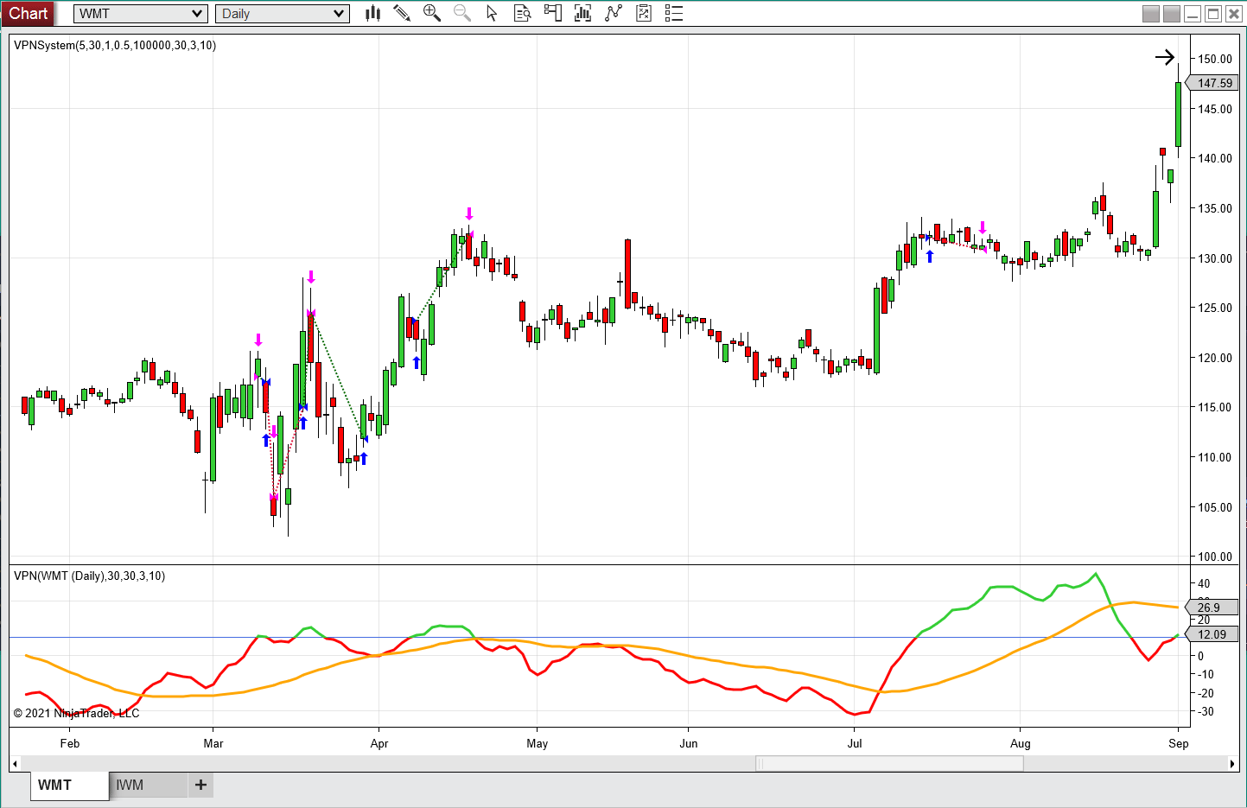Click the red Chart title label
This screenshot has width=1247, height=808.
(x=29, y=13)
